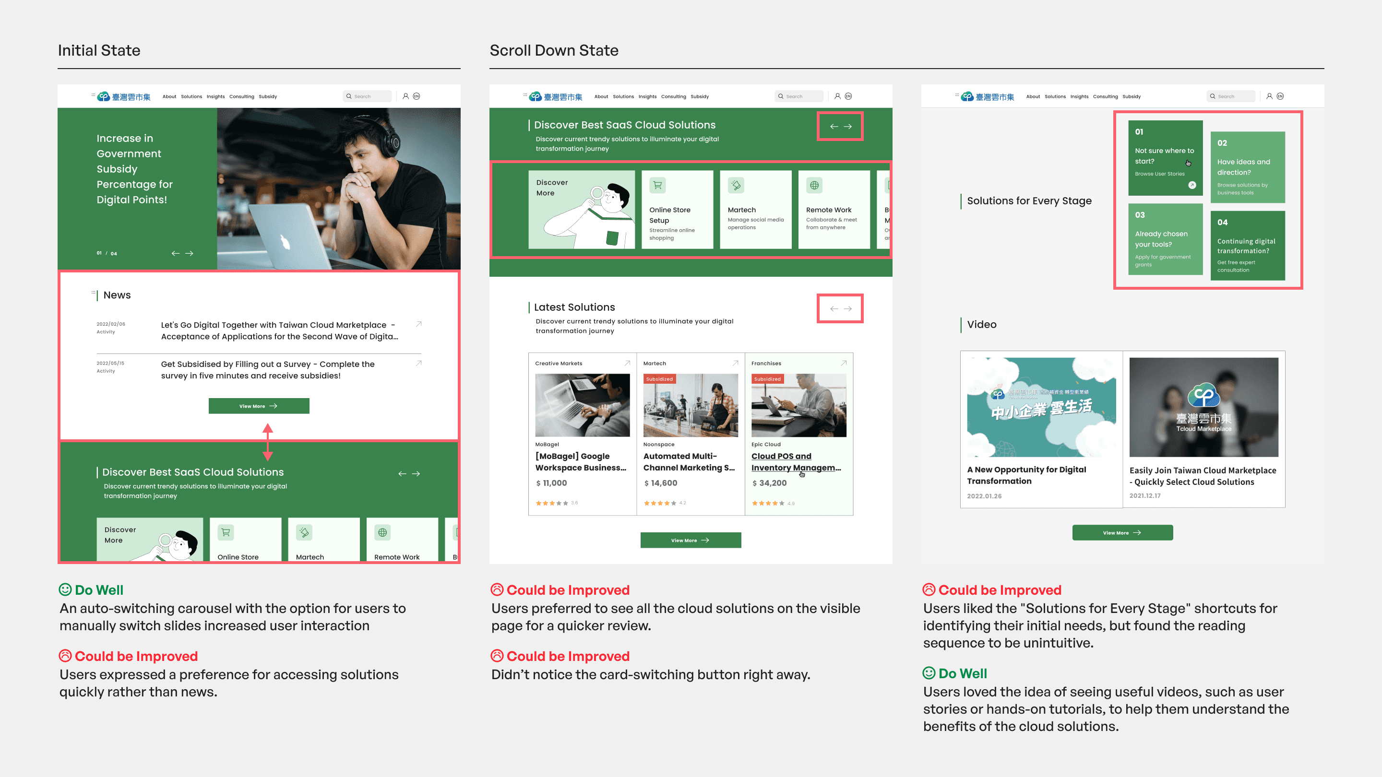The image size is (1382, 777).
Task: Open Solutions menu in Initial State header
Action: click(191, 96)
